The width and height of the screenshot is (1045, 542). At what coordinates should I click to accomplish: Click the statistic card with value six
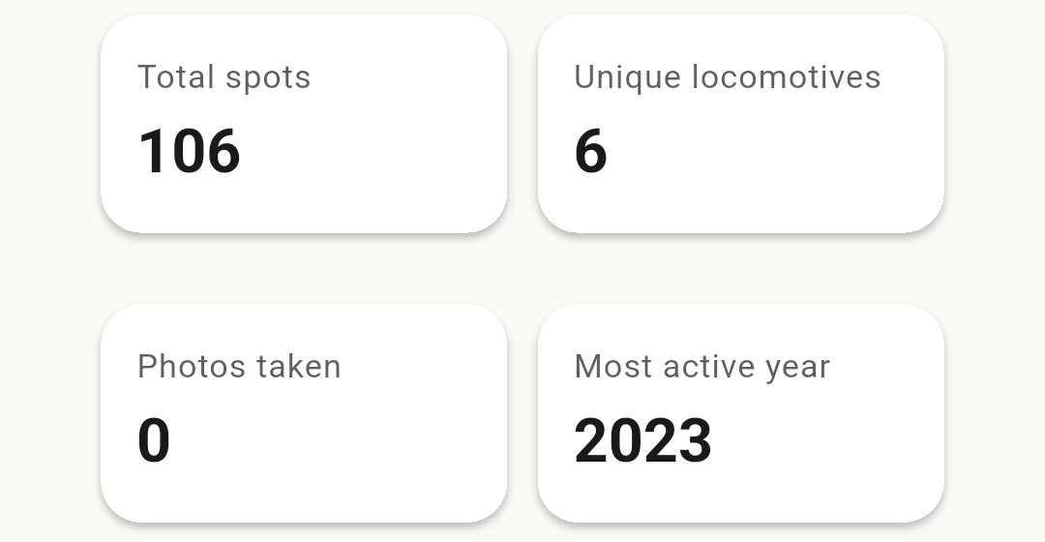740,124
